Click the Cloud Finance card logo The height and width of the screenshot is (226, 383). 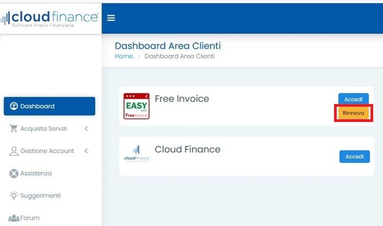[137, 154]
